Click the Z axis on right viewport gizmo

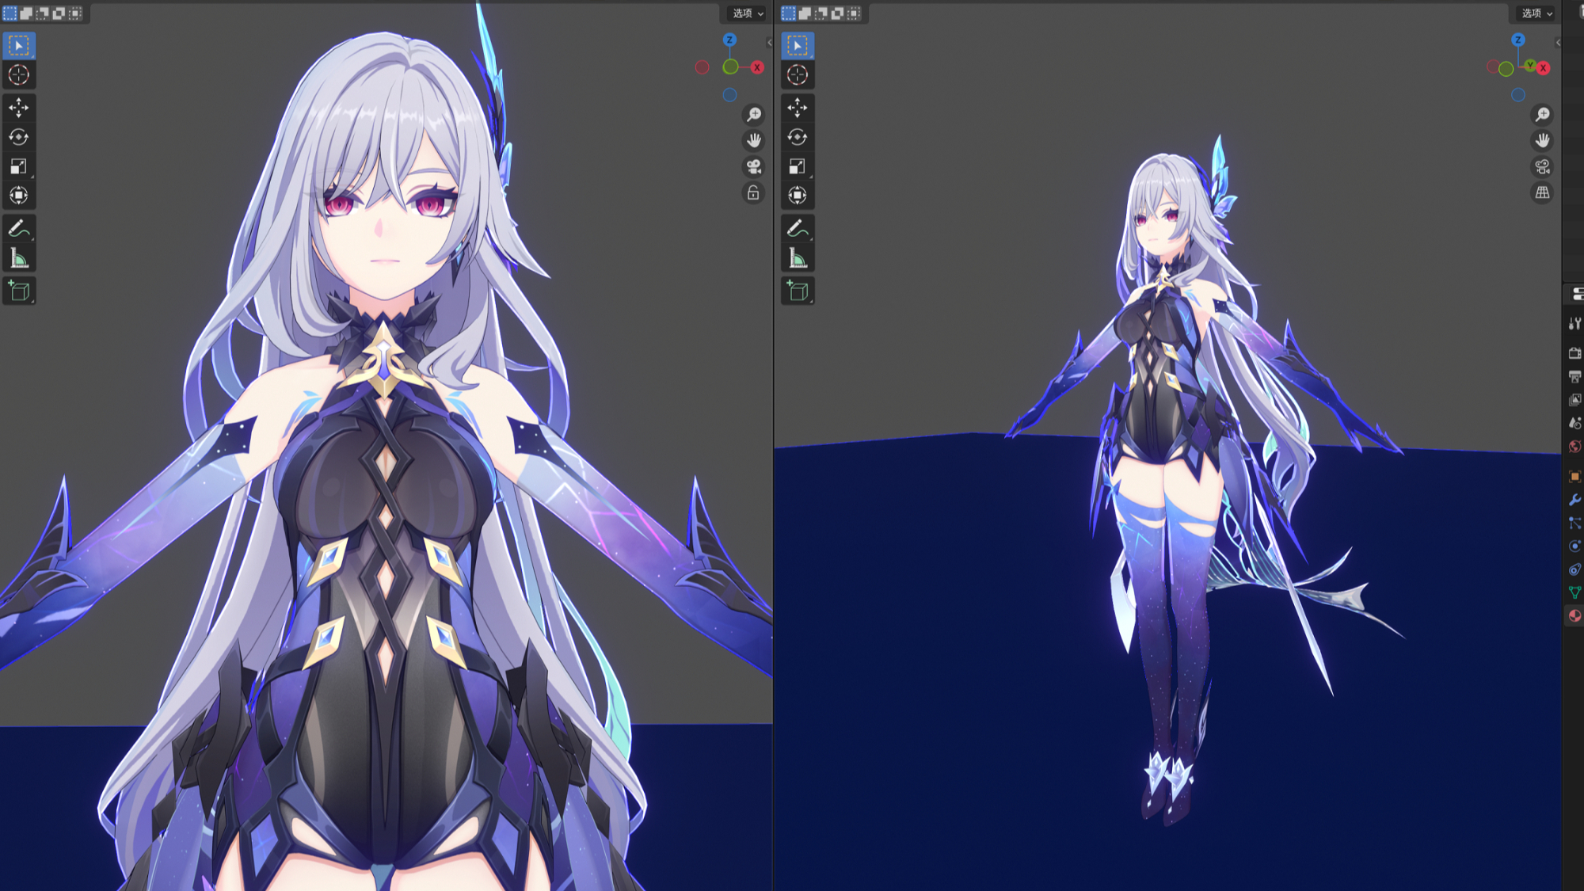[x=1517, y=40]
